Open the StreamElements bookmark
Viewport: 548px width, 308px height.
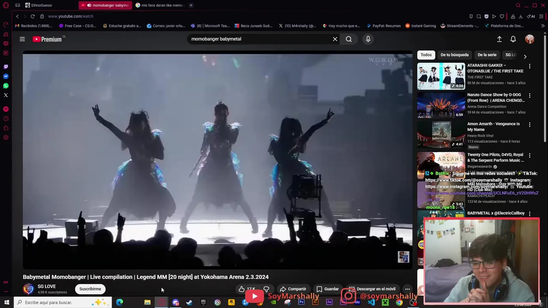pyautogui.click(x=459, y=26)
